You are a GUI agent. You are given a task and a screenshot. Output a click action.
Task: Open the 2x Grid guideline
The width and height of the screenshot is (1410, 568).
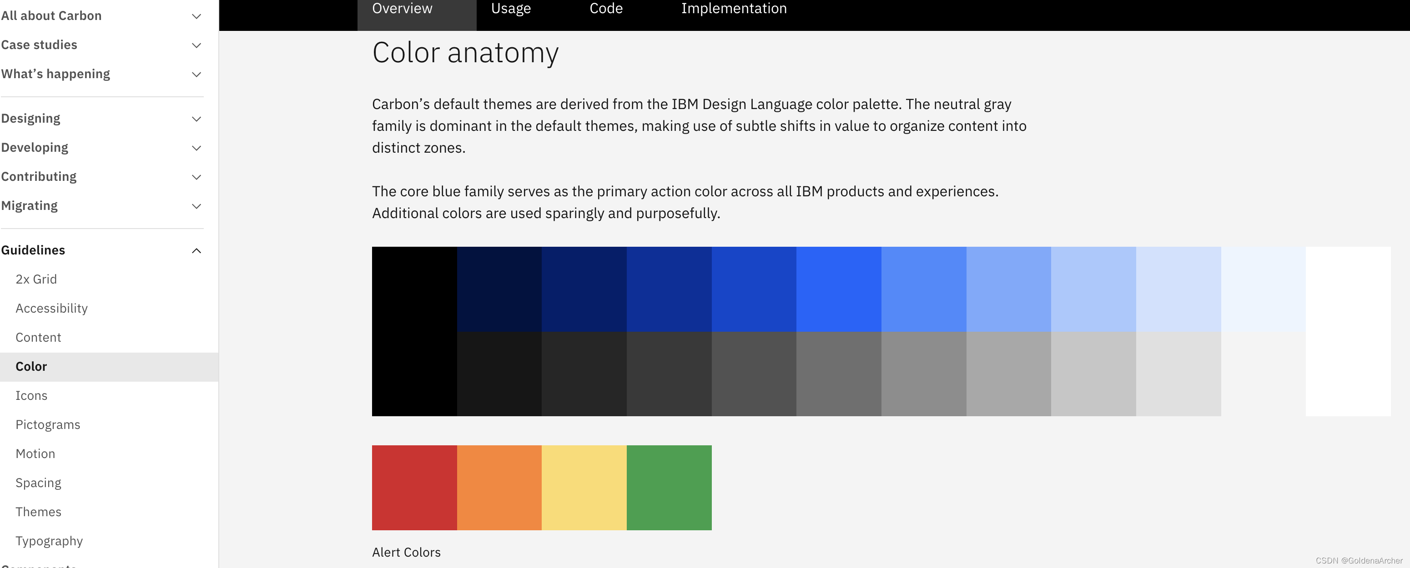pyautogui.click(x=110, y=279)
